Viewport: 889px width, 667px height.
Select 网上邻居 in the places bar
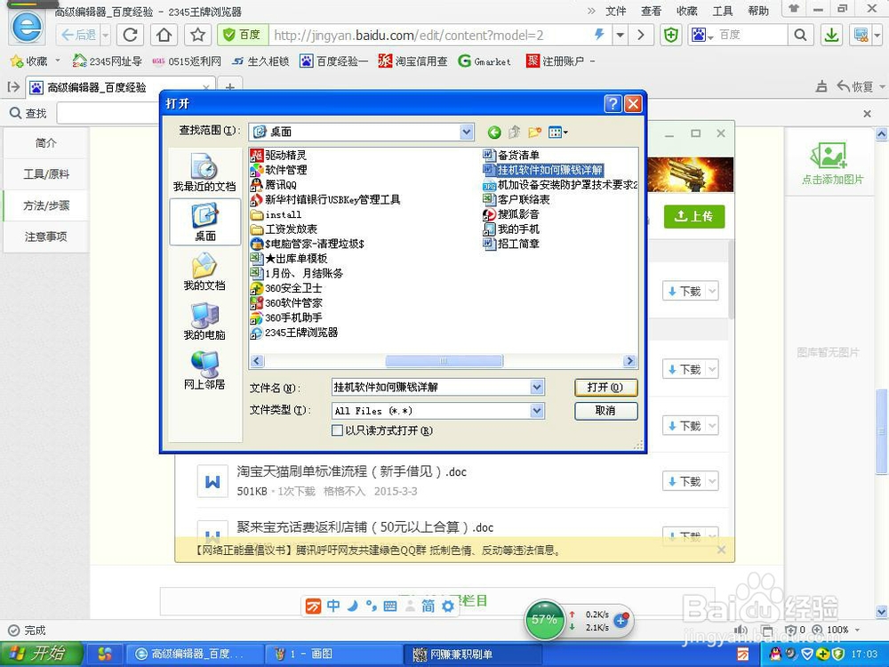(204, 370)
